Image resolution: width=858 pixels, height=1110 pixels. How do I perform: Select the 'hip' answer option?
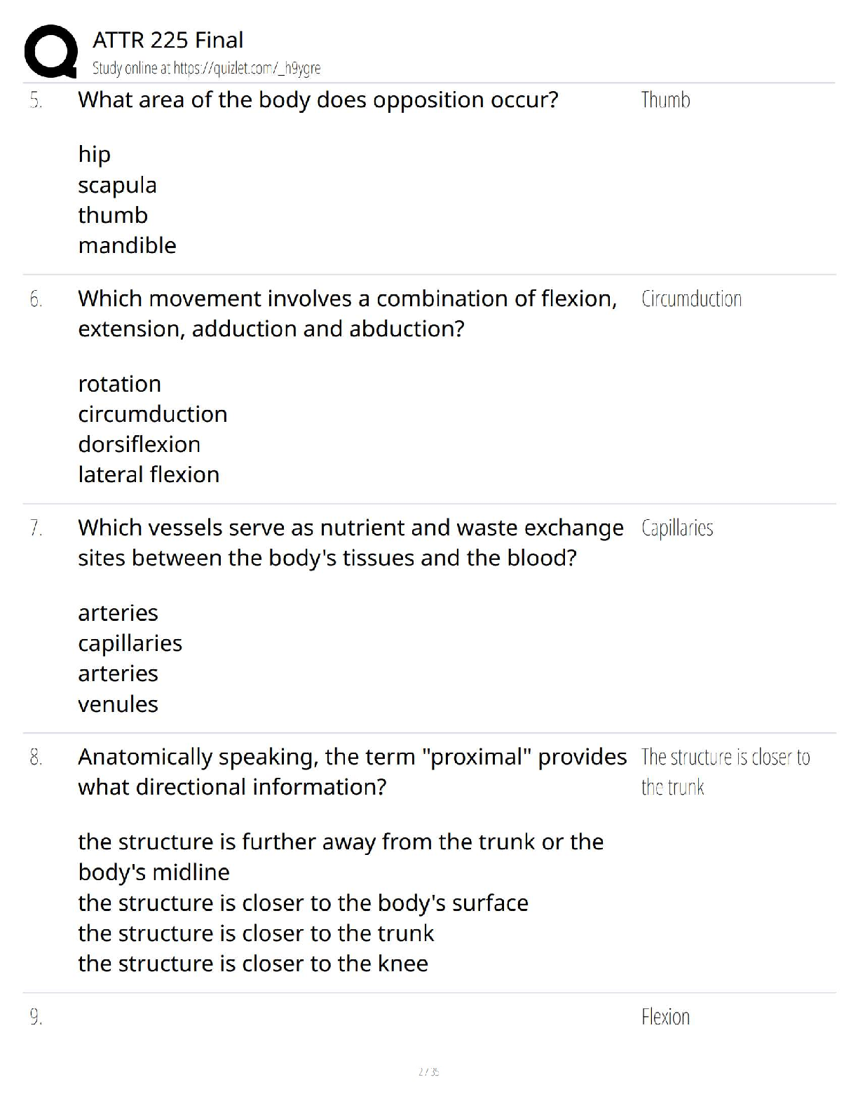(95, 154)
